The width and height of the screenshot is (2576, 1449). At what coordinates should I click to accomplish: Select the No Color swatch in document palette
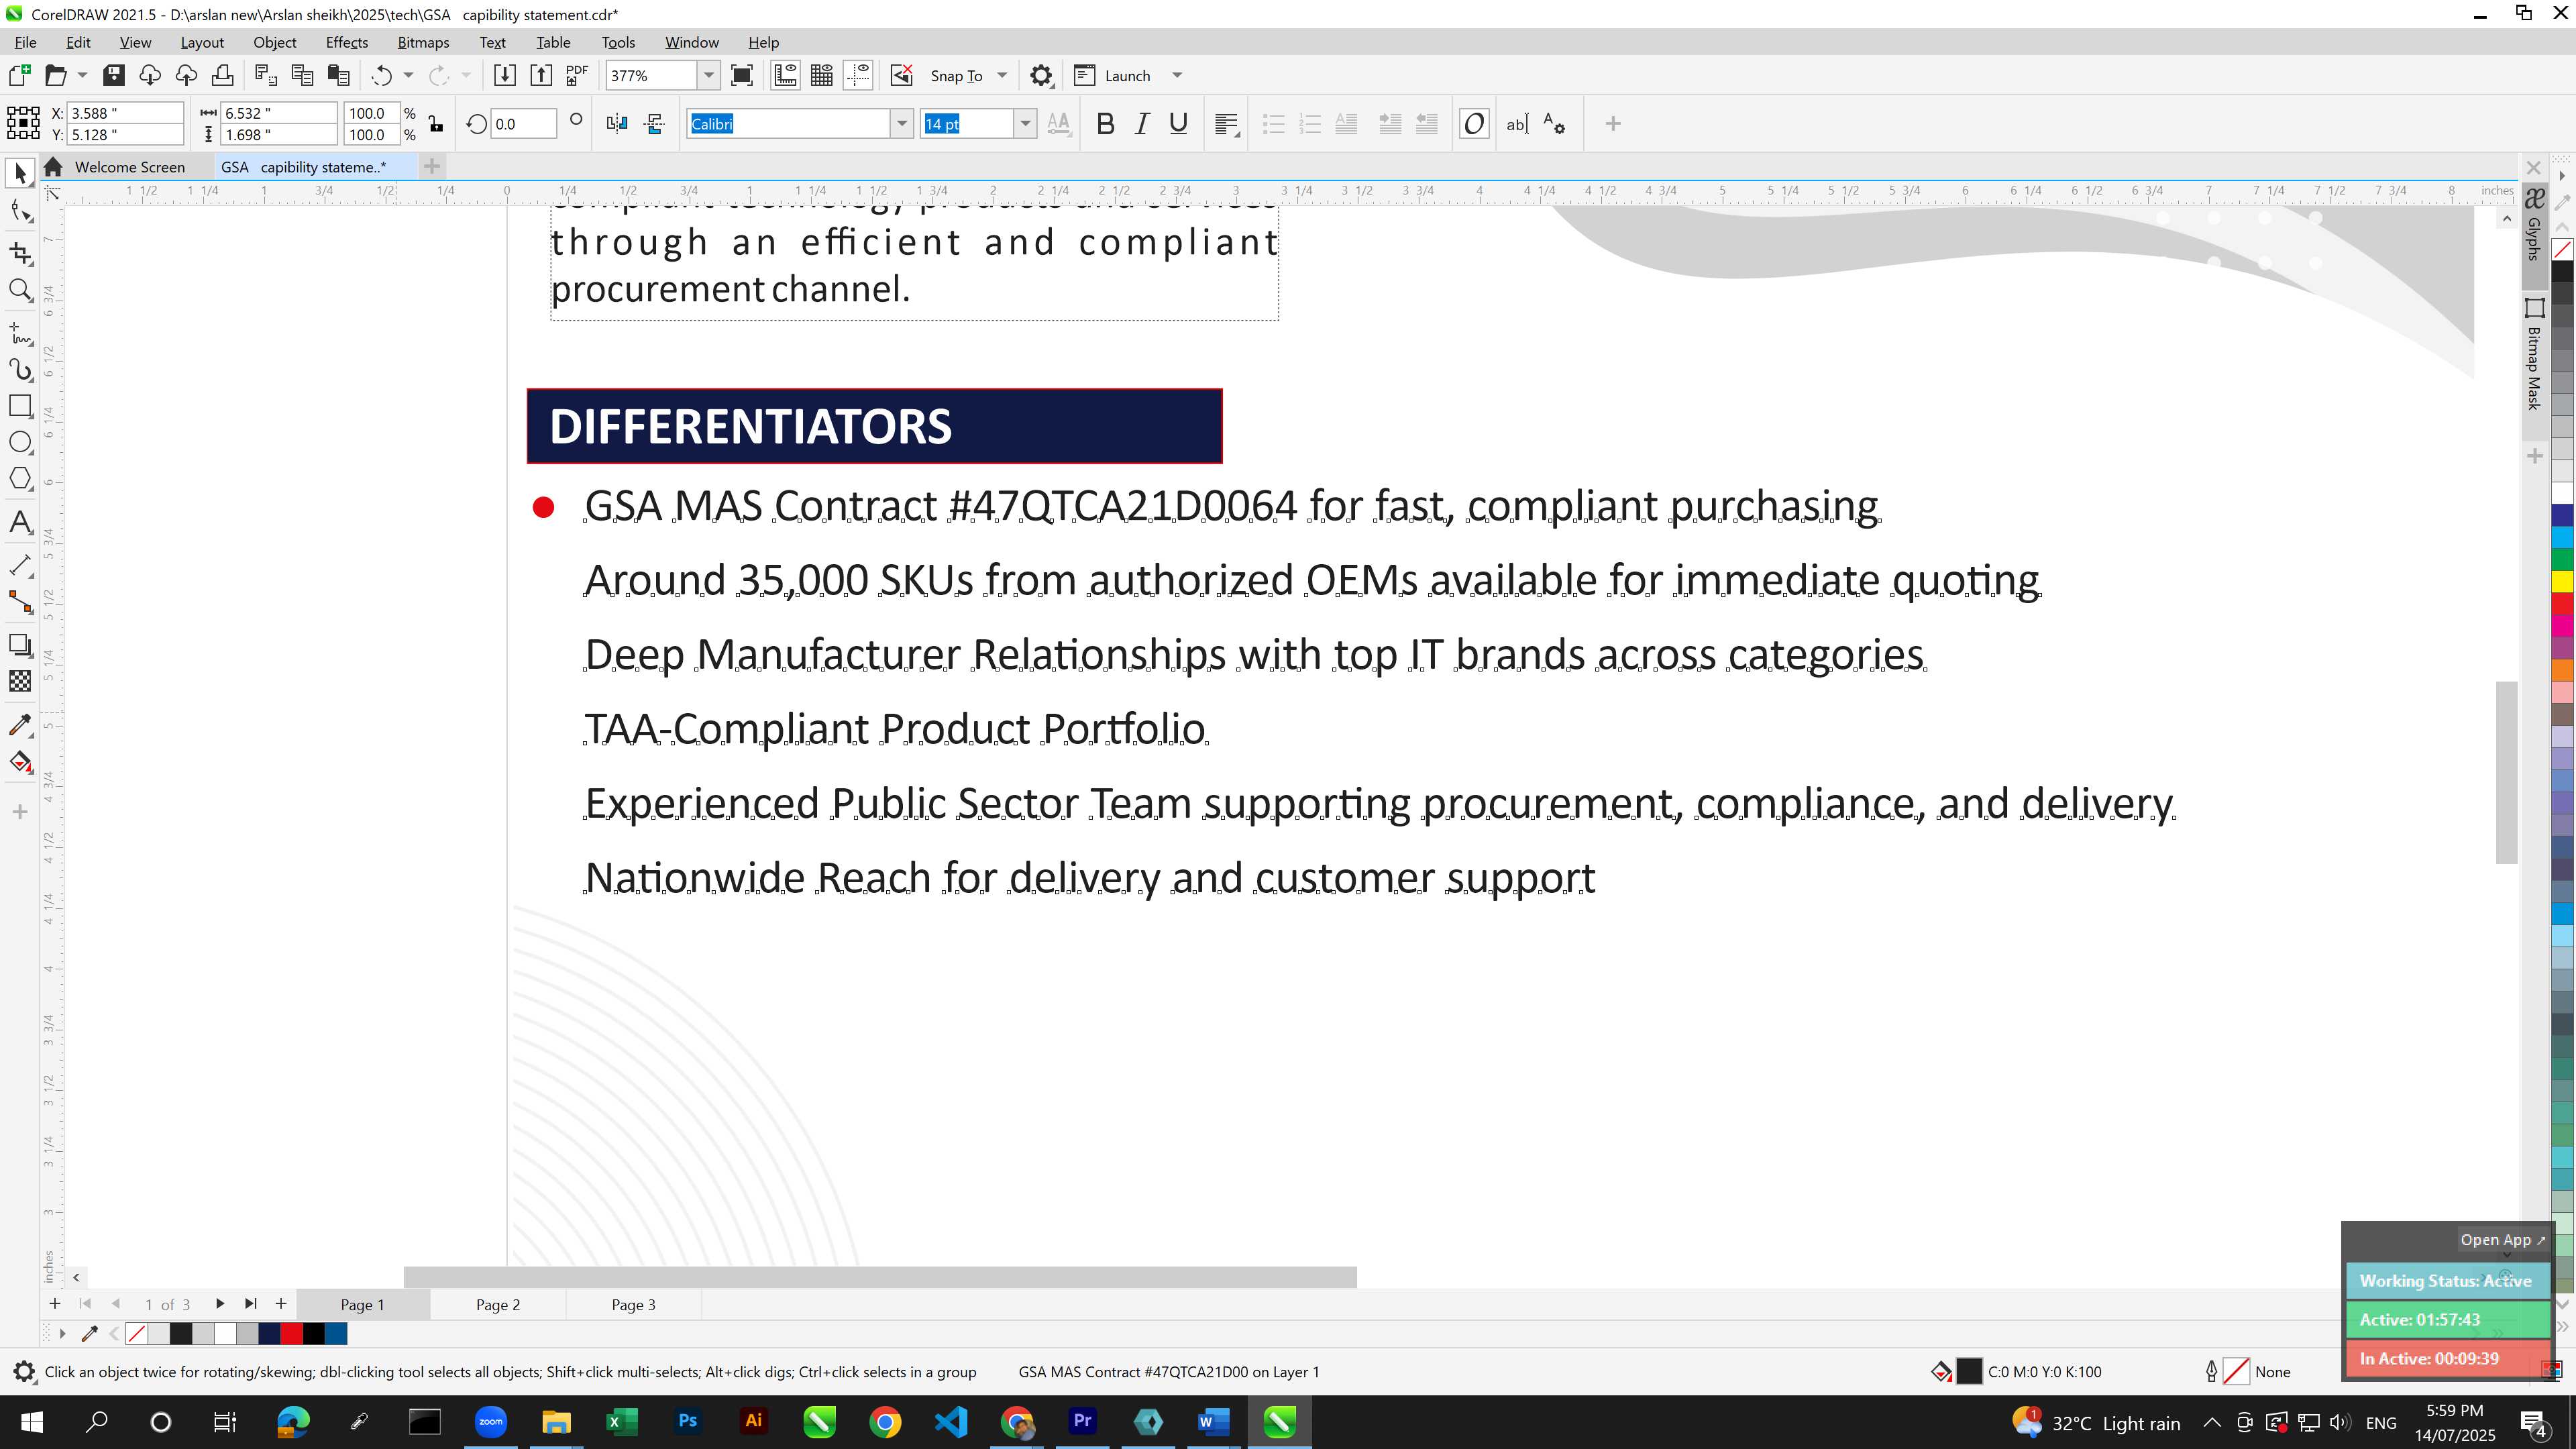tap(137, 1333)
